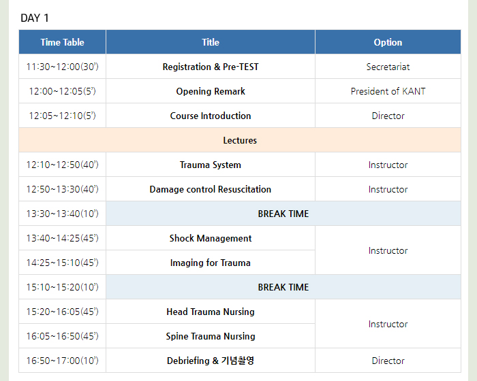
Task: Click the Opening Remark row title
Action: 211,91
